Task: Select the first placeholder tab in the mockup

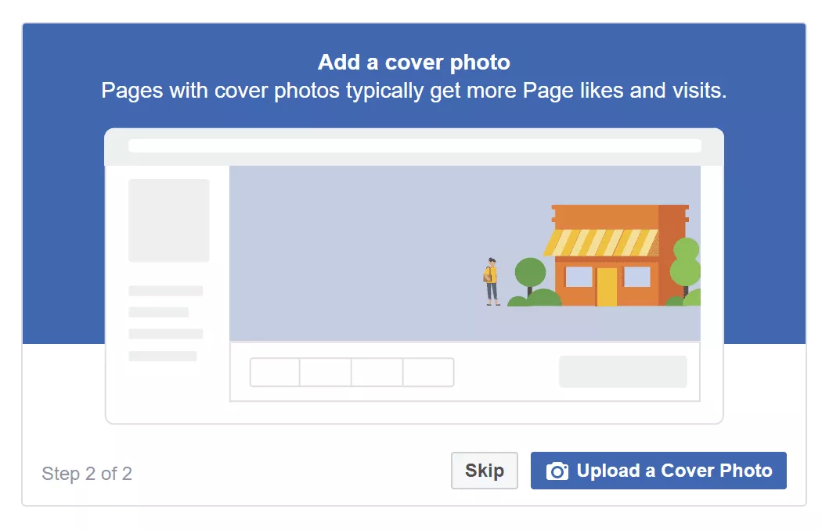Action: [x=275, y=372]
